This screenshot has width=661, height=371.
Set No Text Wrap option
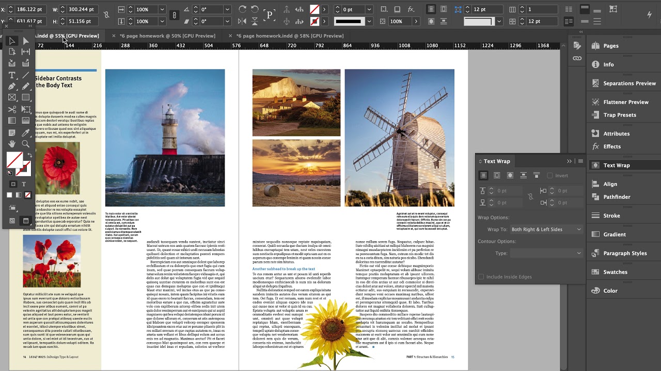tap(483, 176)
